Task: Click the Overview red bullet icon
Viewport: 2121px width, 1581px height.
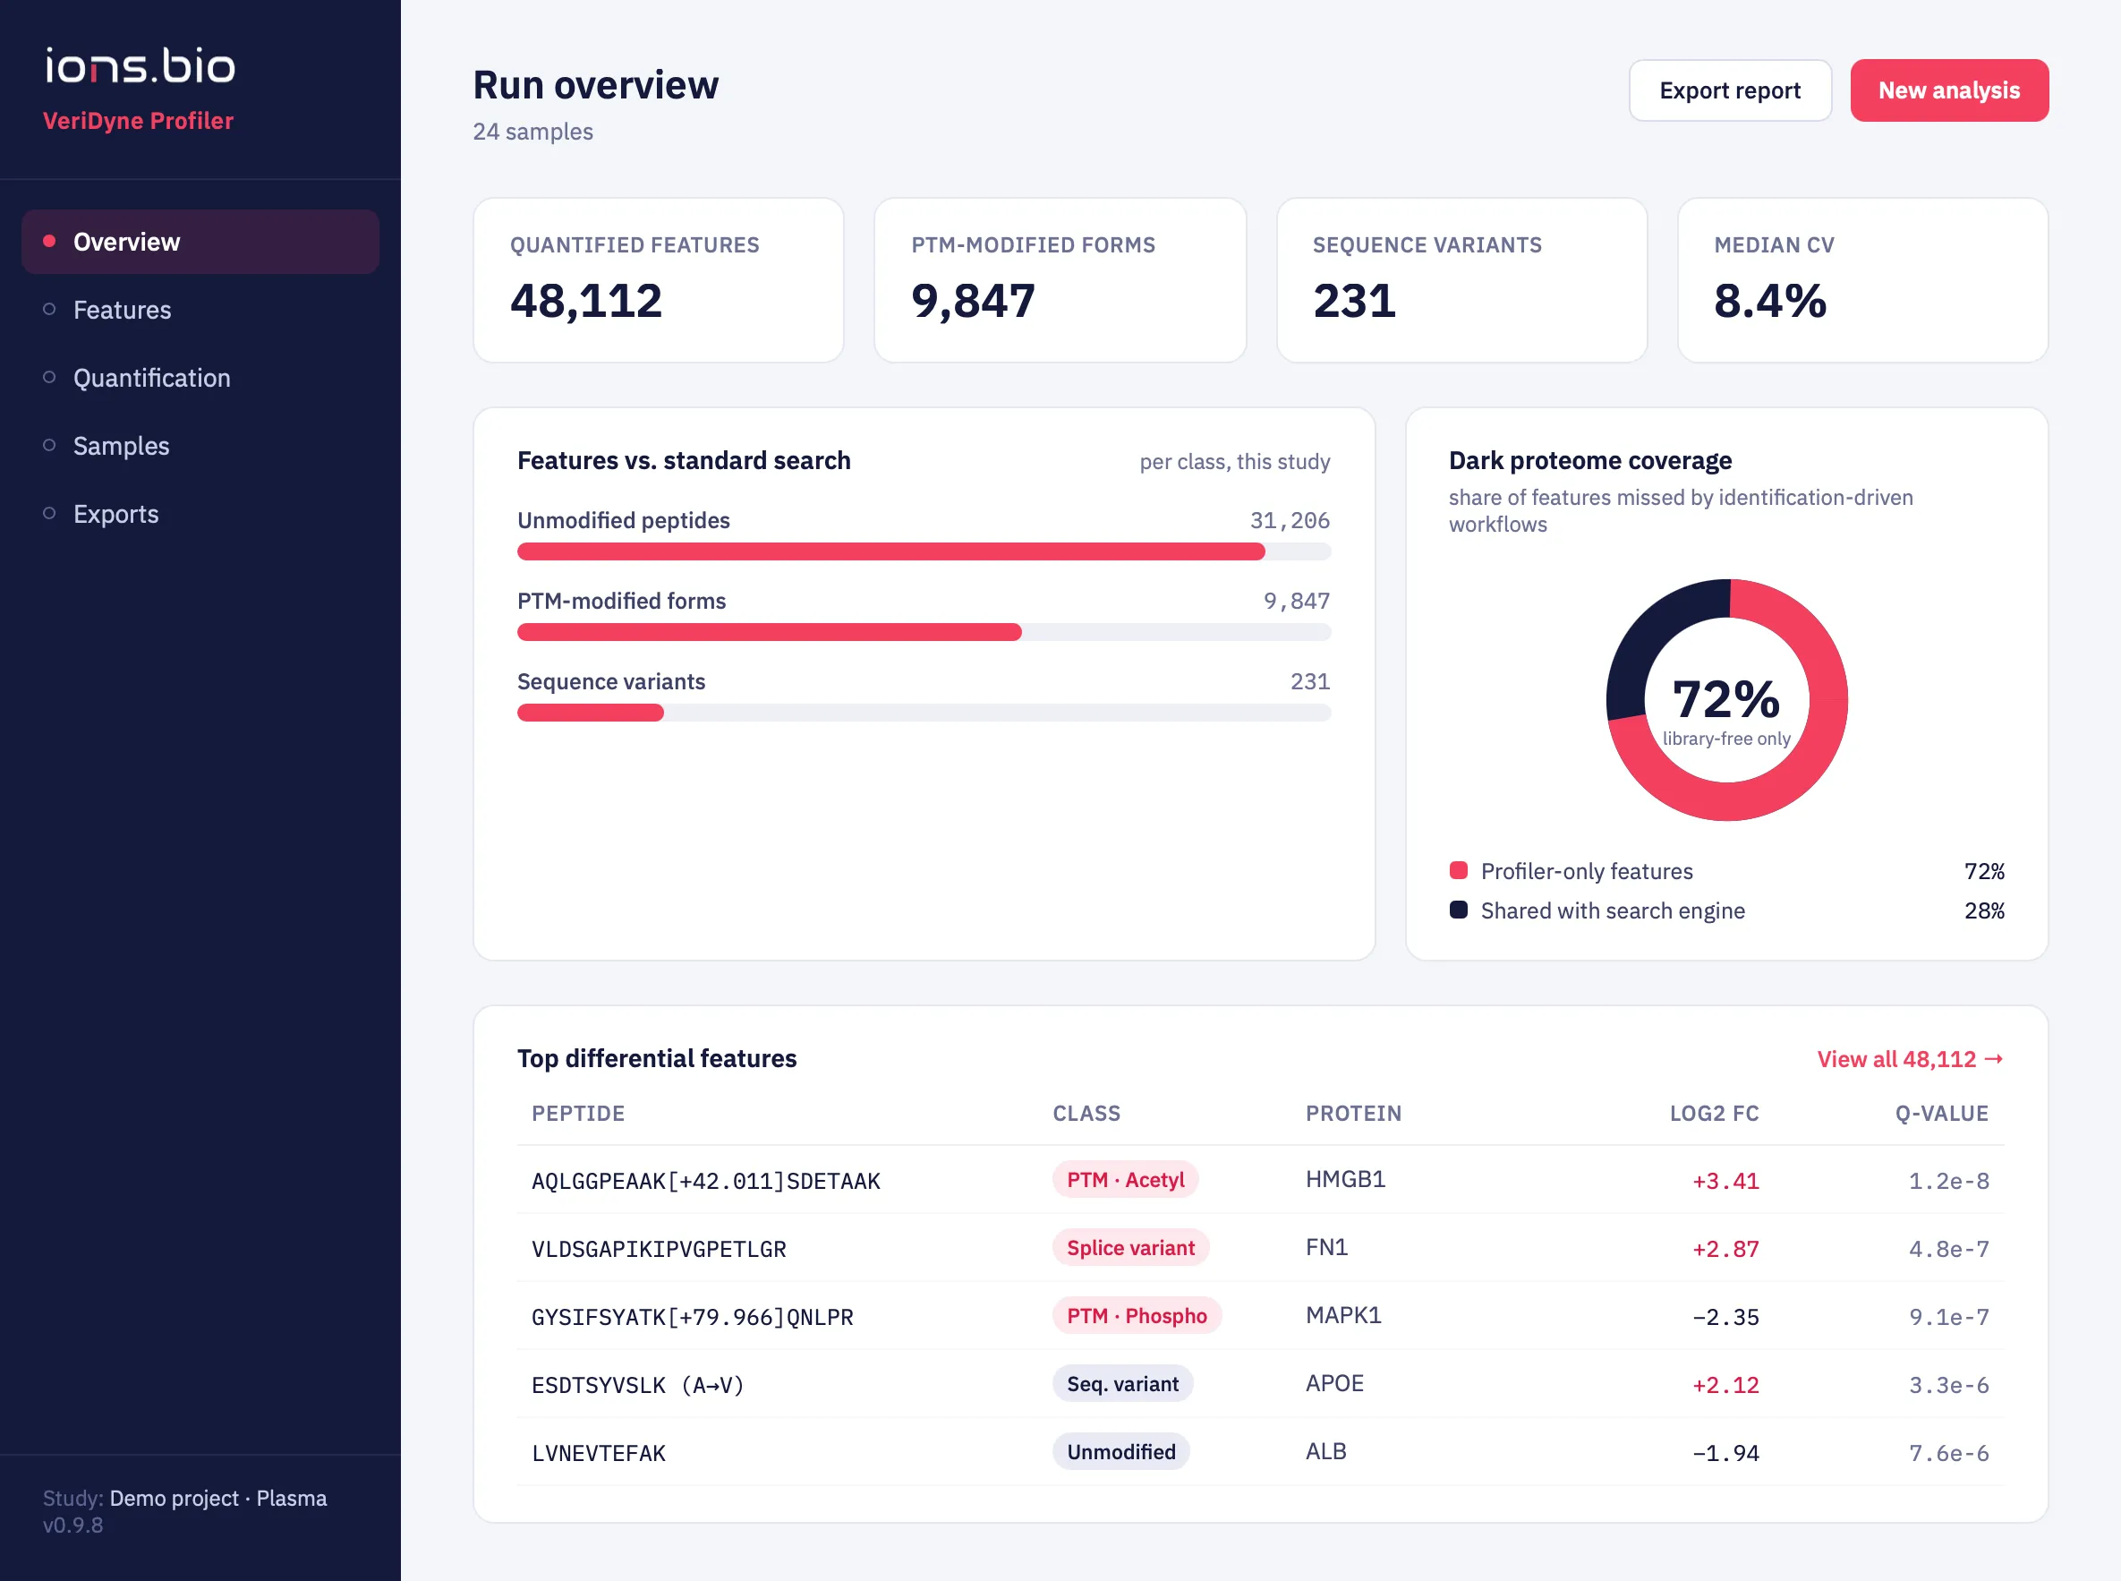Action: point(50,241)
